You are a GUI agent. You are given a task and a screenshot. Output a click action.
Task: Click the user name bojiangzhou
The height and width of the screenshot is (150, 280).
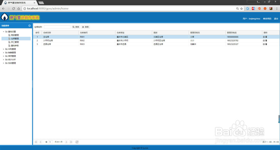pos(255,18)
